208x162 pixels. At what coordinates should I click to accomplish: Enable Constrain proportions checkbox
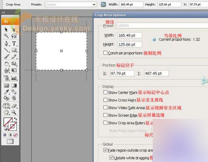pos(105,53)
